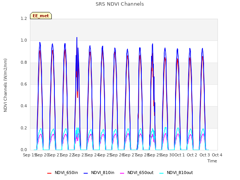
Task: Click the 1.0 y-axis tick label
Action: click(24, 40)
